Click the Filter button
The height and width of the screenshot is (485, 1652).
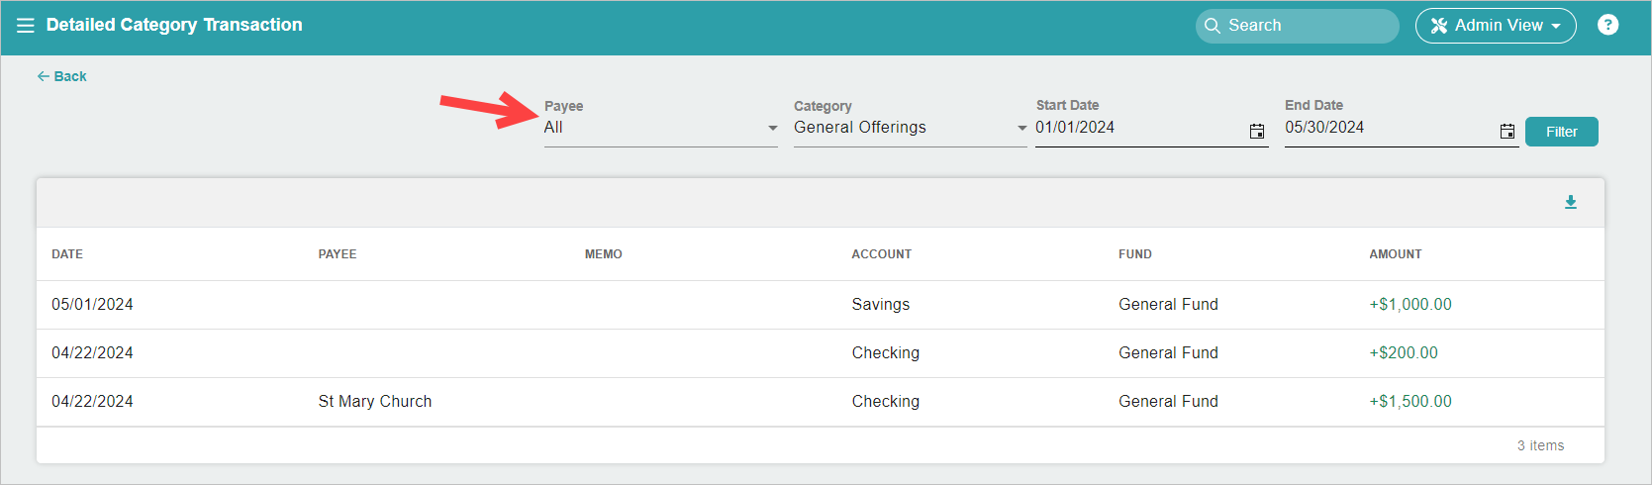[x=1561, y=132]
